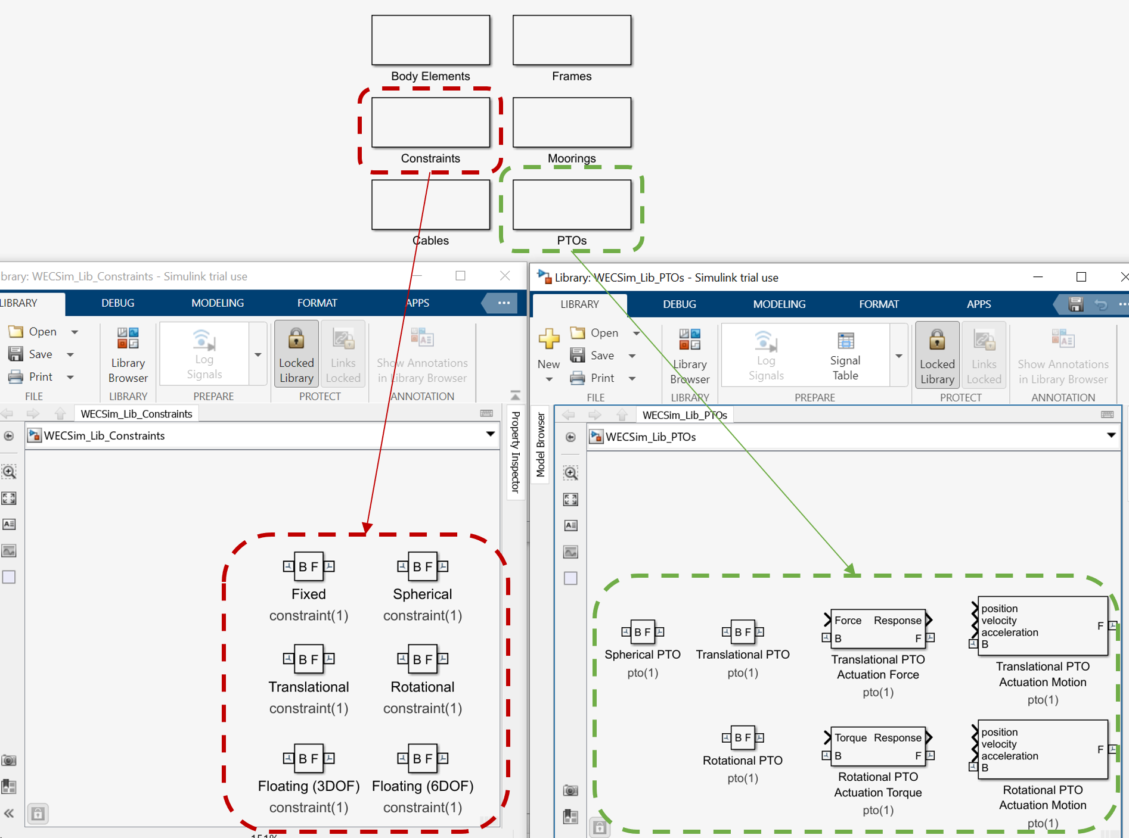Open the WECSim_Lib_PTOs path dropdown
This screenshot has height=838, width=1129.
(1111, 436)
